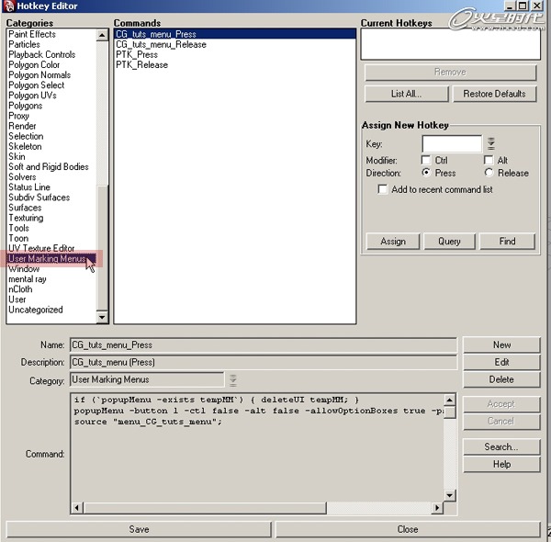The width and height of the screenshot is (551, 542).
Task: Open the Key field dropdown arrow
Action: (491, 143)
